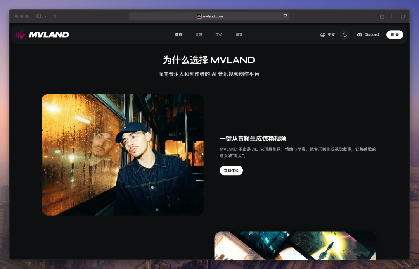This screenshot has width=419, height=269.
Task: Show Safari tab overview icon
Action: (402, 16)
